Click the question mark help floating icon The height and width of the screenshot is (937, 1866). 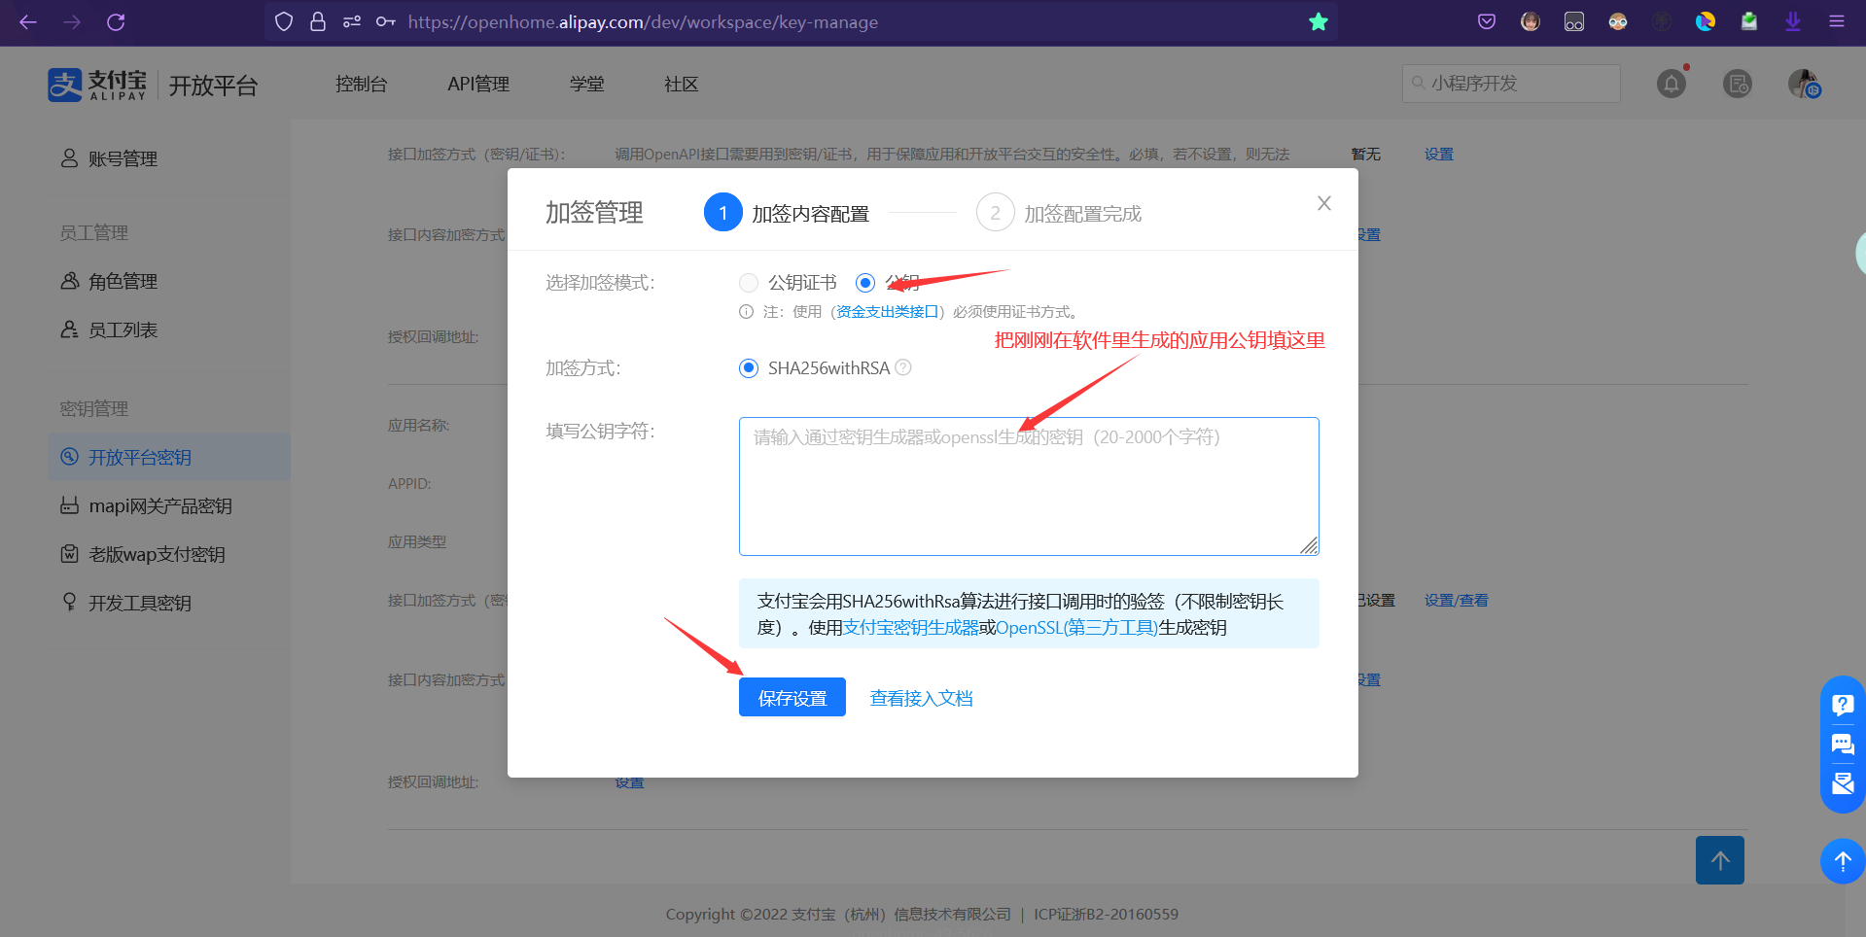click(1843, 705)
